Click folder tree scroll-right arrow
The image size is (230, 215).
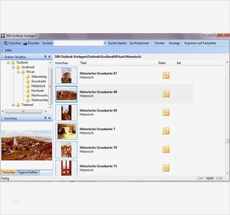(x=46, y=111)
